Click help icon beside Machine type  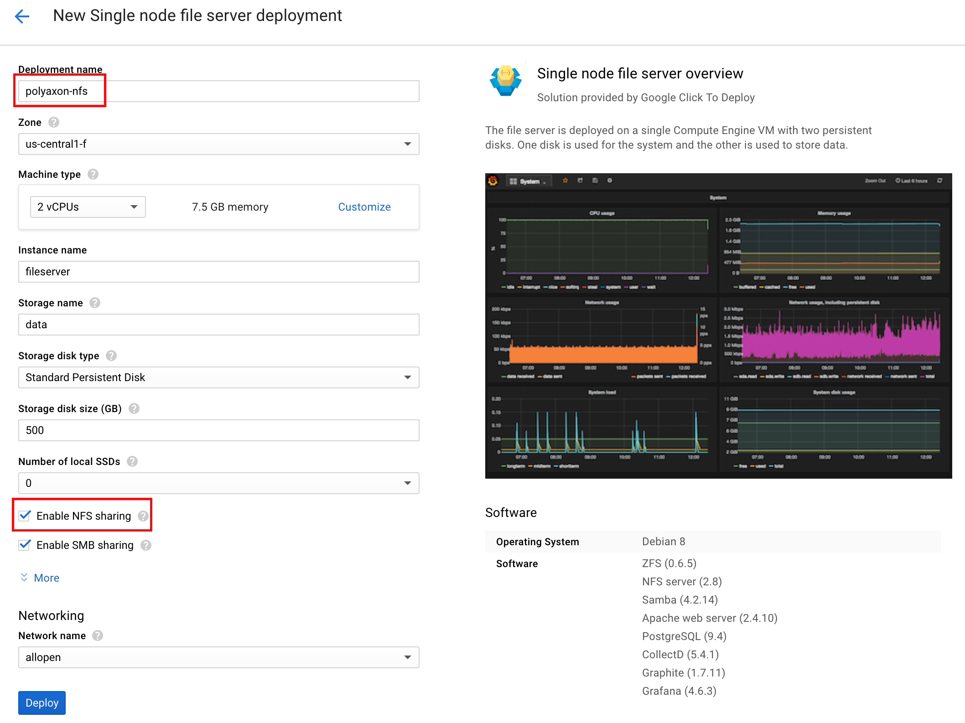[x=93, y=174]
